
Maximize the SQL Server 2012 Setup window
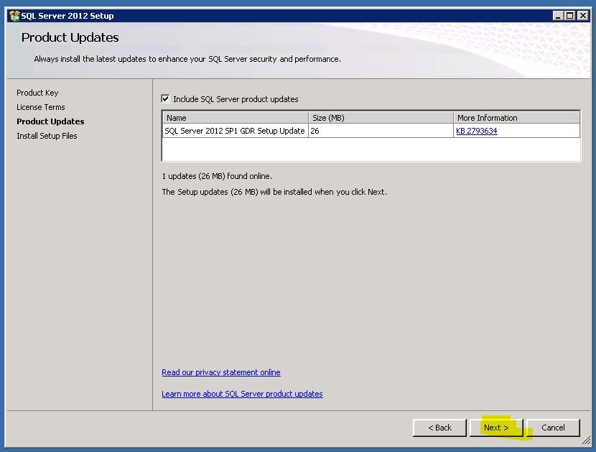(569, 16)
